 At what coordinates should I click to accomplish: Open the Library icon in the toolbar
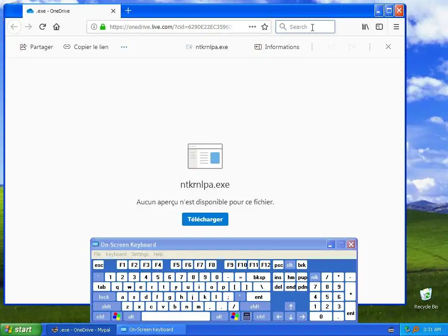[x=365, y=27]
